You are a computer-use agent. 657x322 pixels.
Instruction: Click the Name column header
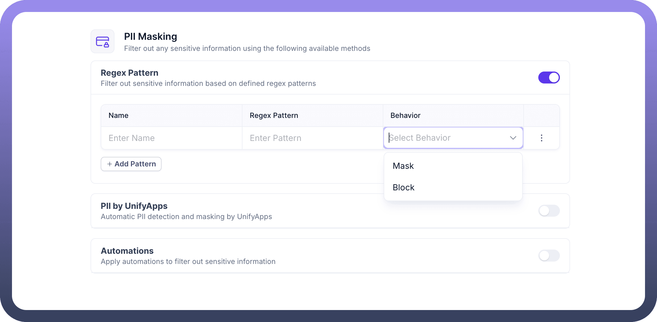[118, 116]
